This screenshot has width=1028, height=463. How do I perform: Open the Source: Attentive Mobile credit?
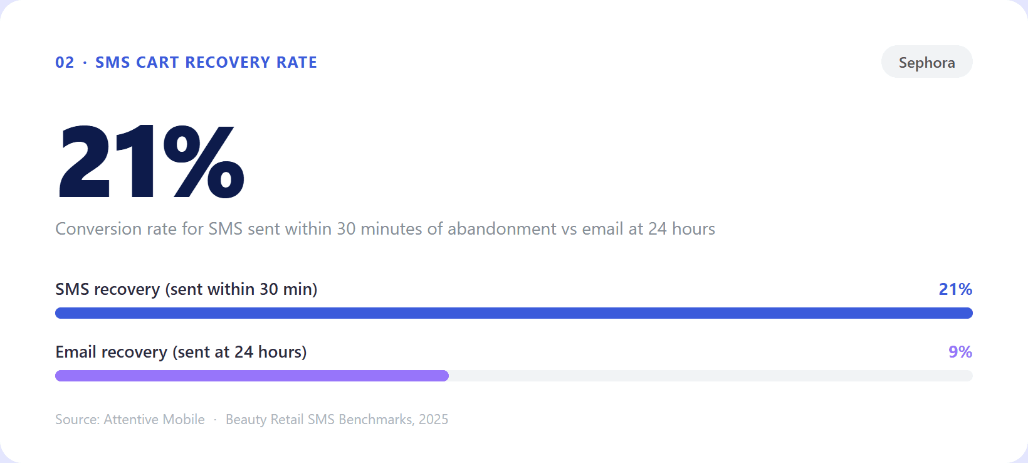coord(130,420)
